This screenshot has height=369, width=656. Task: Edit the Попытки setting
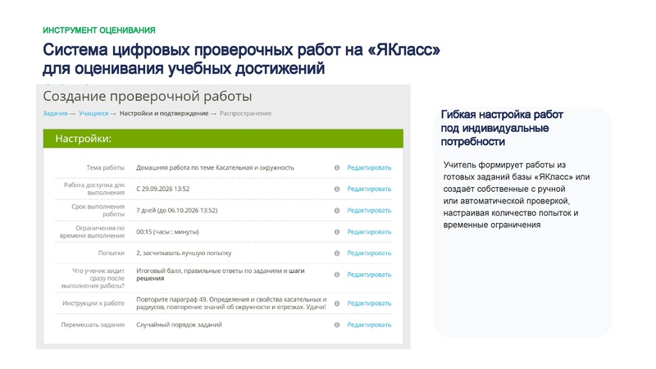click(x=369, y=253)
